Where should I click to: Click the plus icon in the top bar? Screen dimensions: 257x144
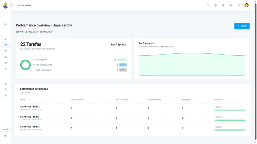pos(216,5)
